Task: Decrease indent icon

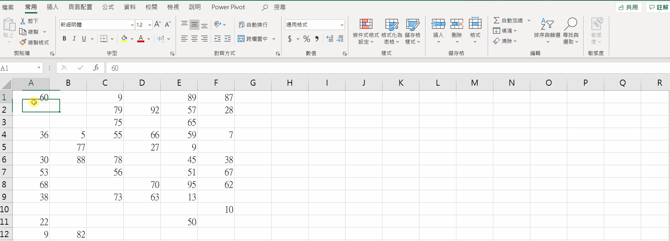Action: 218,39
